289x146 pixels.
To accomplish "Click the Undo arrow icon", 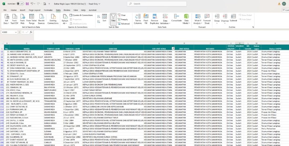I will 32,4.
